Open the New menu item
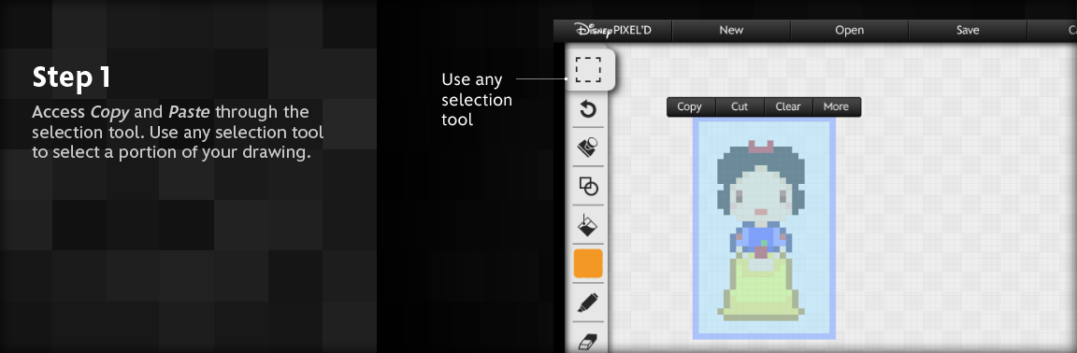The height and width of the screenshot is (353, 1077). click(x=731, y=30)
